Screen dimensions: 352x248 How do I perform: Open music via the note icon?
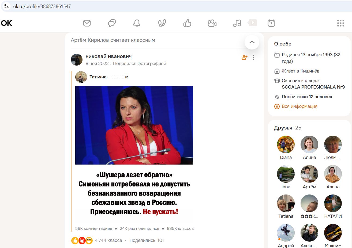[237, 23]
